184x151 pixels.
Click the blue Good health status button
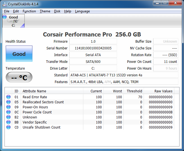point(19,54)
